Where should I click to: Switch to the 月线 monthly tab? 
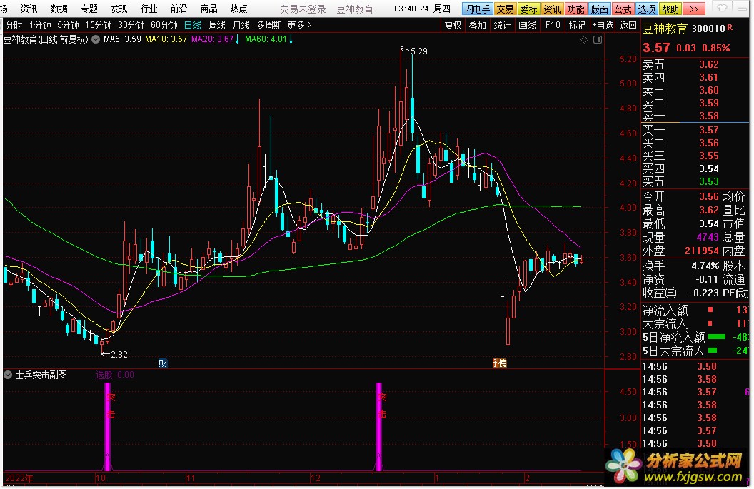pos(241,25)
